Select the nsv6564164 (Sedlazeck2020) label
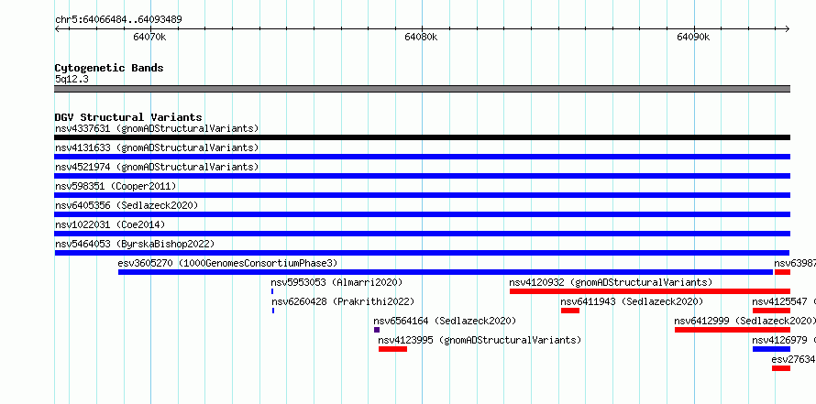The image size is (816, 404). [x=445, y=321]
